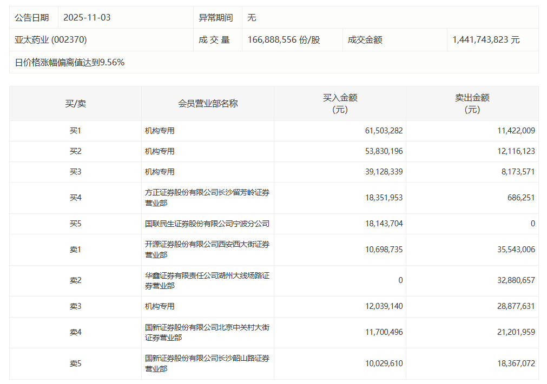Click the turnover amount 1,441,743,823 元
This screenshot has height=384, width=547.
[486, 40]
